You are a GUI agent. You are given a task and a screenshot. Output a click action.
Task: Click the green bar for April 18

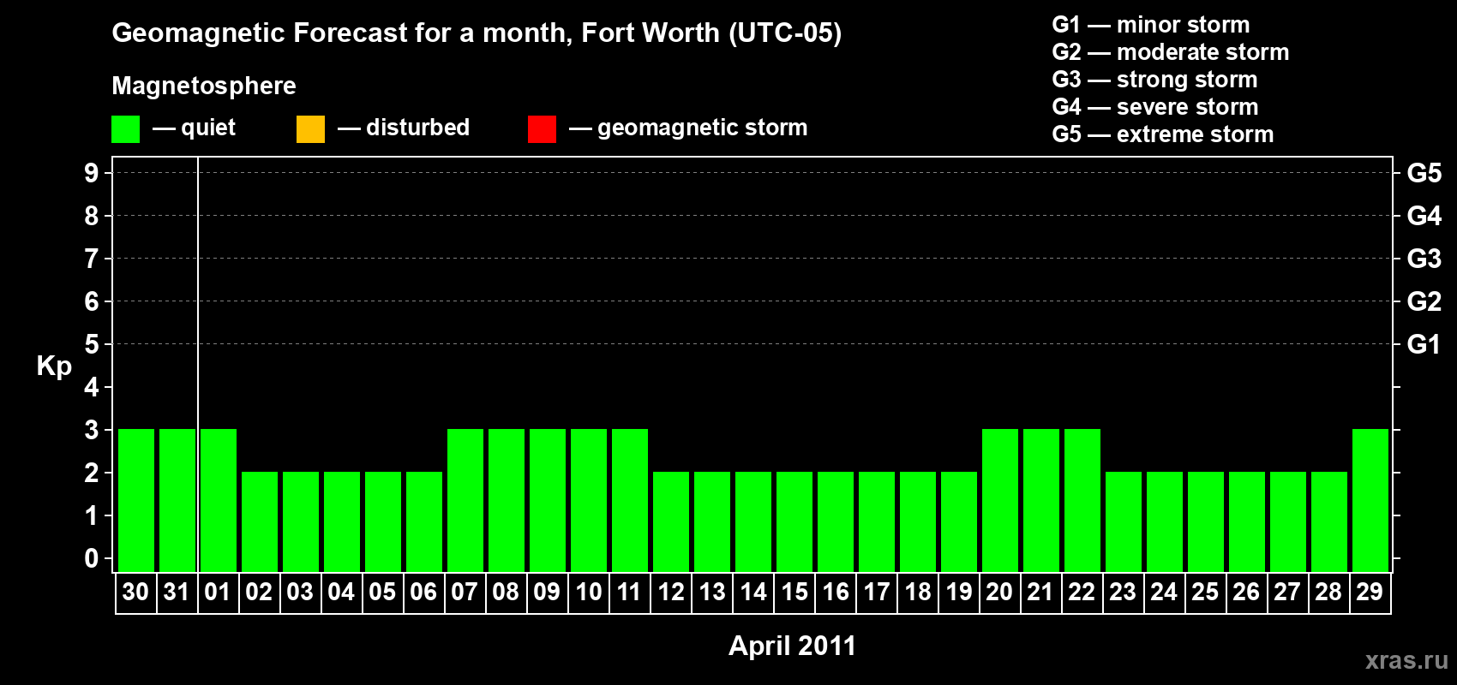pos(918,521)
